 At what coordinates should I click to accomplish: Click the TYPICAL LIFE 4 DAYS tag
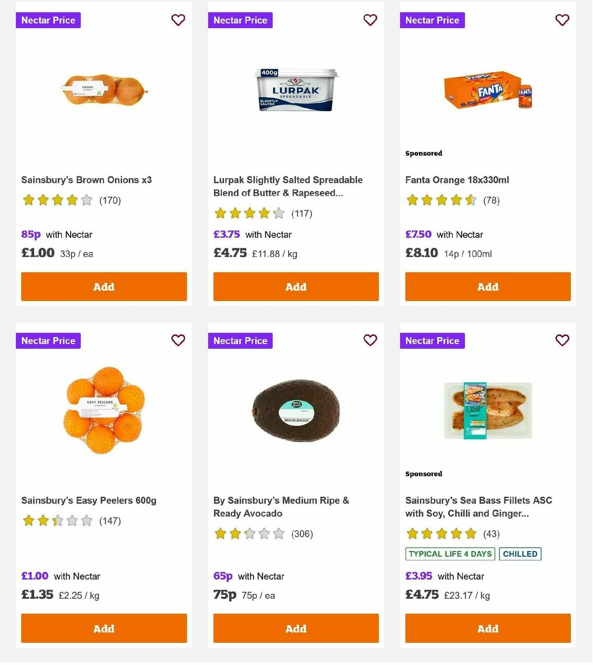pyautogui.click(x=450, y=554)
